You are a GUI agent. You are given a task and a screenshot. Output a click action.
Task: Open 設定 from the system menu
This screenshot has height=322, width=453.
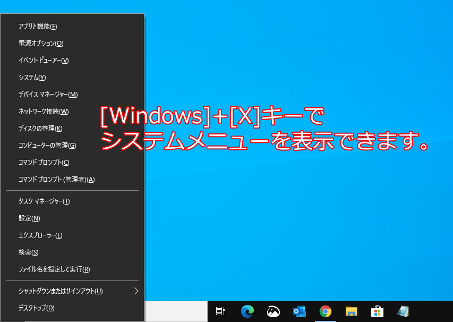point(29,218)
